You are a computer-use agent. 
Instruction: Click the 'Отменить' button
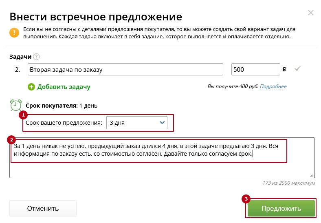(43, 208)
